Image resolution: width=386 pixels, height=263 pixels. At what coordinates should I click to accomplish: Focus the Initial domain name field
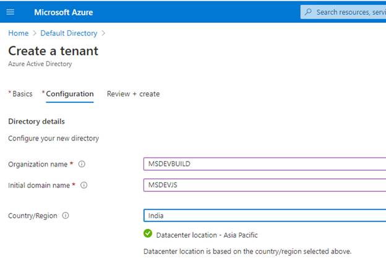coord(264,185)
